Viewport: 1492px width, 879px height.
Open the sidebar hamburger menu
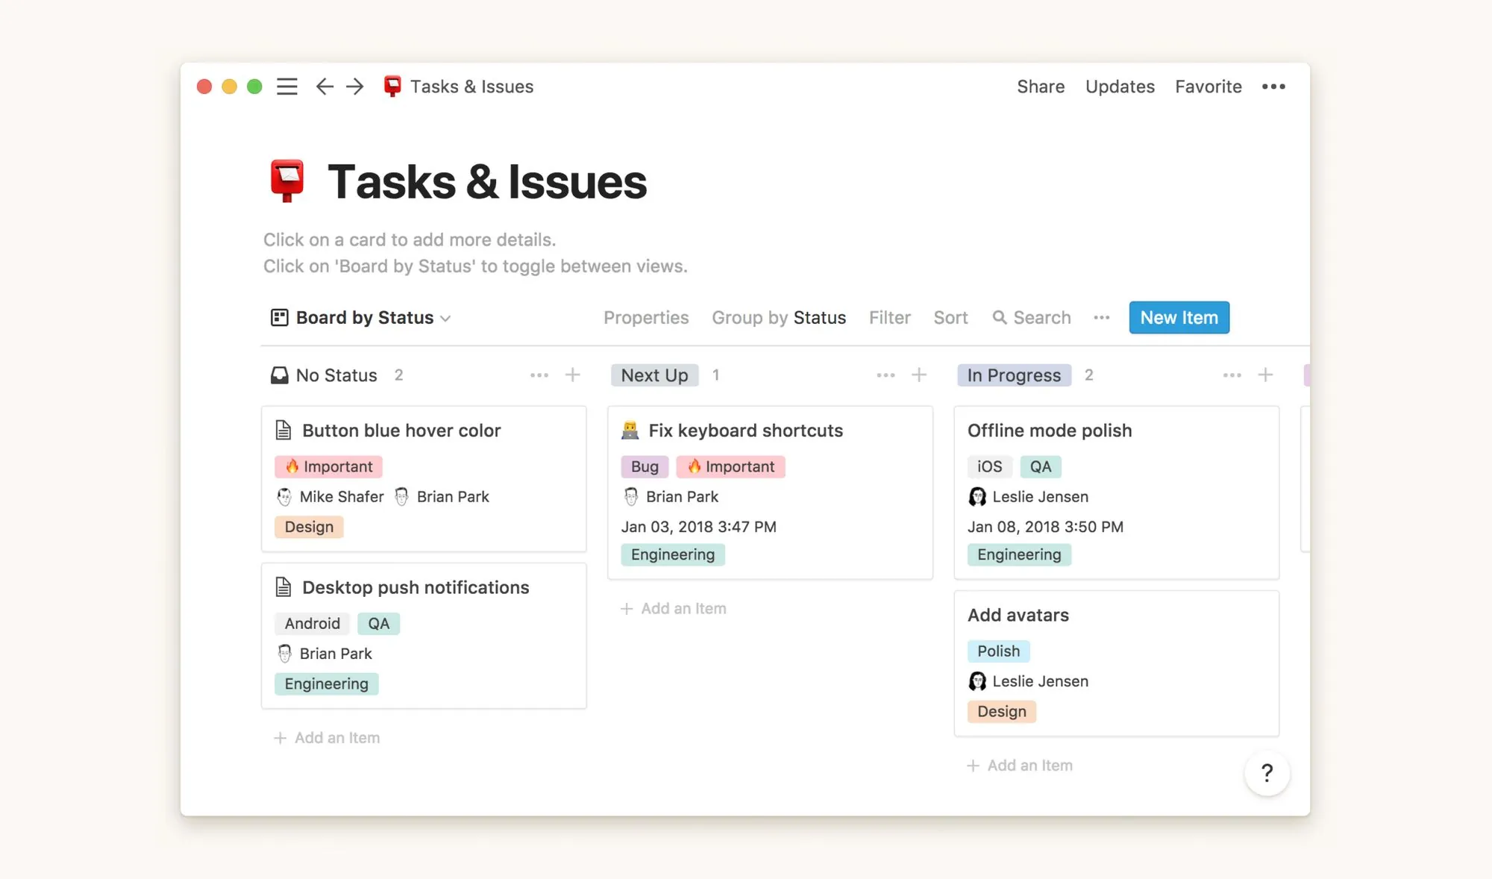[x=287, y=87]
